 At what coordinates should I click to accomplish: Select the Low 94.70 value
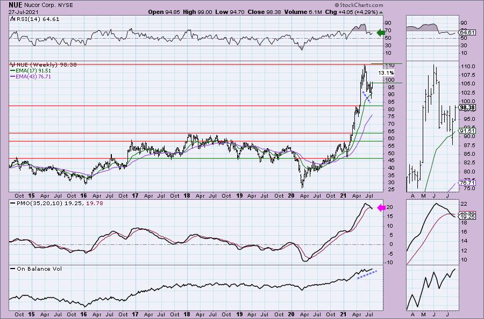pyautogui.click(x=230, y=12)
